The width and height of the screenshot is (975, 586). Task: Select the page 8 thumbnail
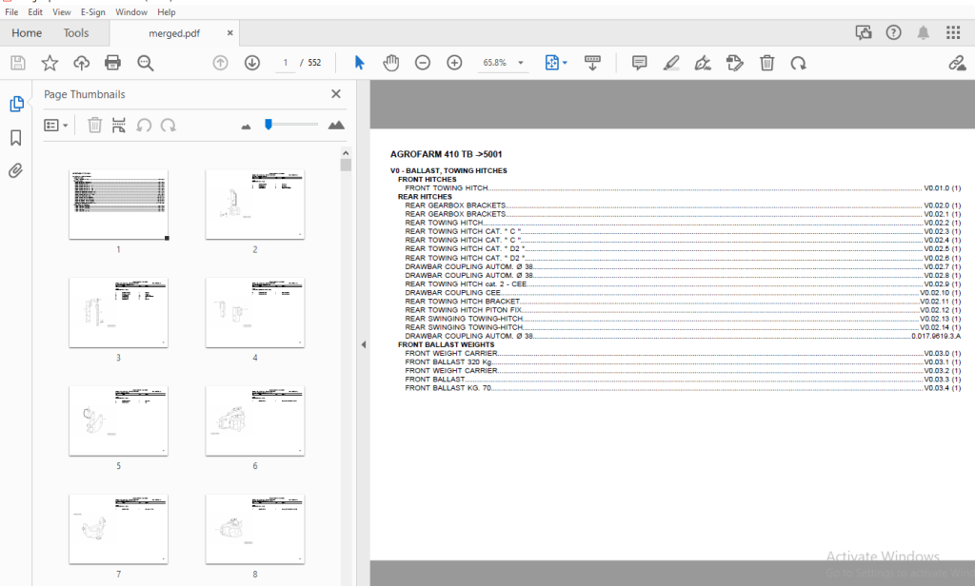pos(255,529)
